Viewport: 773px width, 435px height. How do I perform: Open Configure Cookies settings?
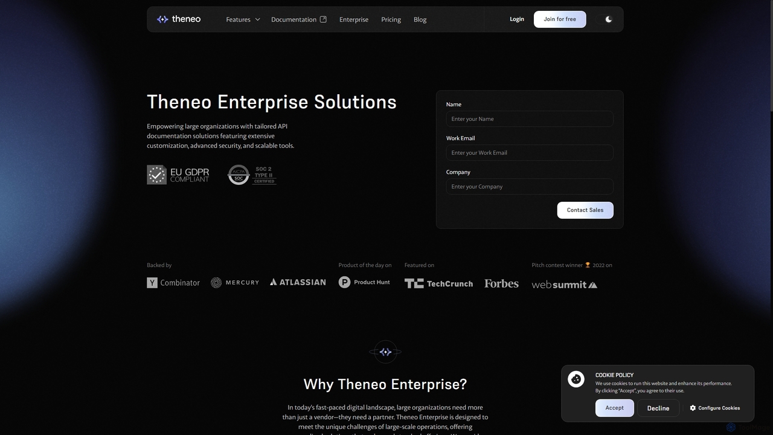tap(715, 408)
